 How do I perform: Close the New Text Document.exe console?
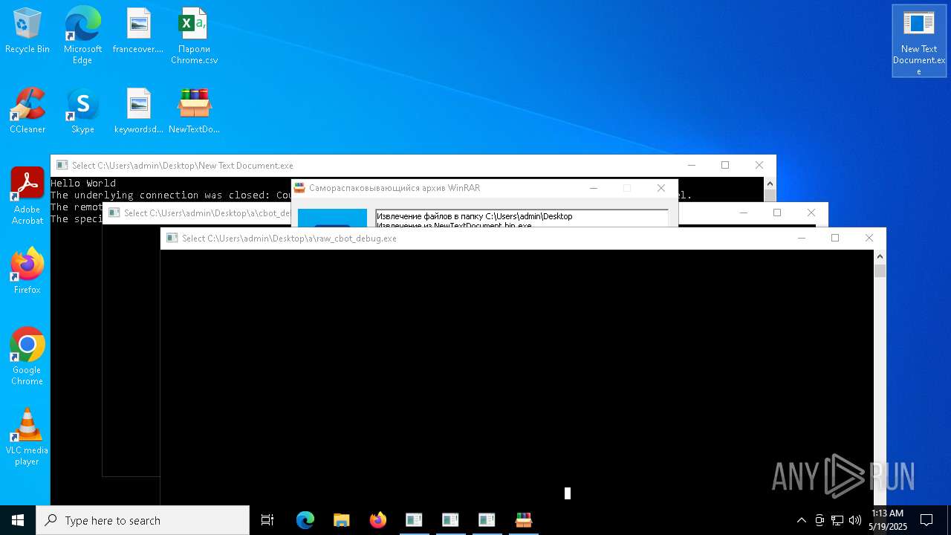759,165
